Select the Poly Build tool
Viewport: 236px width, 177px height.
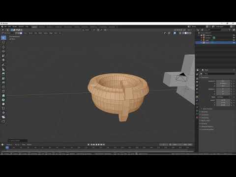click(3, 95)
